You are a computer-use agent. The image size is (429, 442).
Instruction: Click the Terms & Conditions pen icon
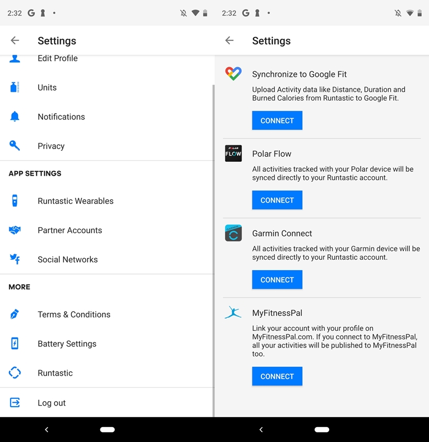[15, 314]
